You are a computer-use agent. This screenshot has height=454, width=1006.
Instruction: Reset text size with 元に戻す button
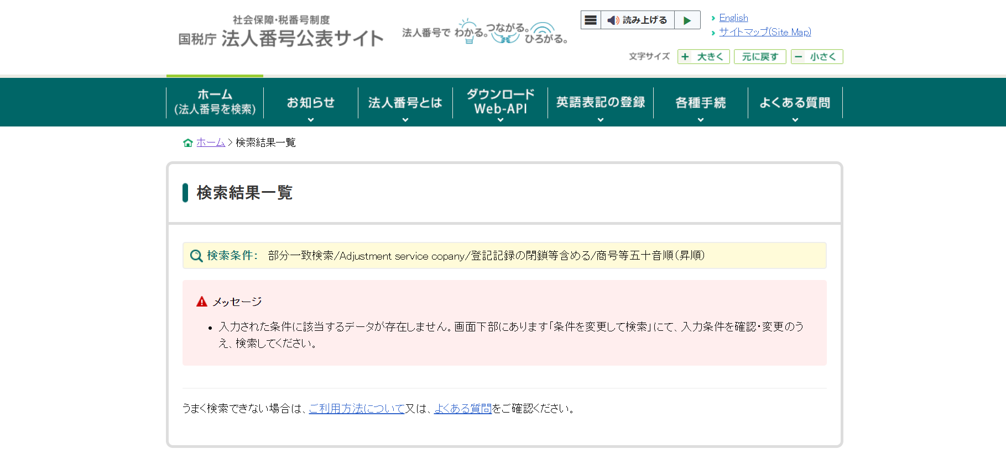(760, 57)
